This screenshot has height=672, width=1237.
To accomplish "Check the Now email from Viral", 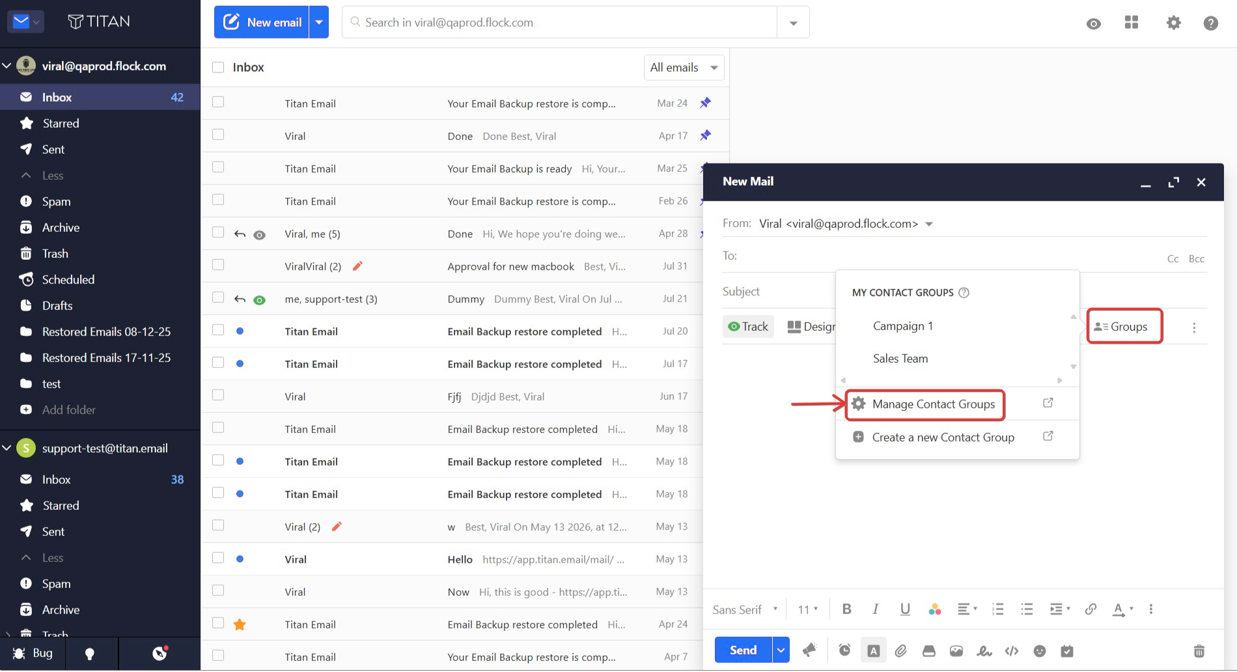I will (x=218, y=591).
